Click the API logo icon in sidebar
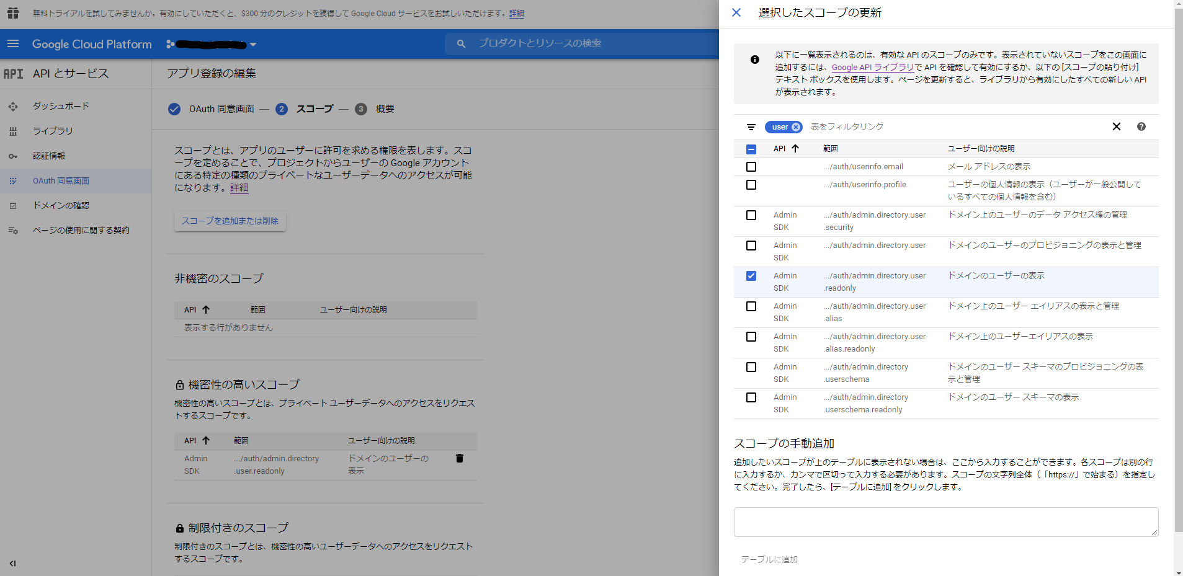 (x=13, y=74)
